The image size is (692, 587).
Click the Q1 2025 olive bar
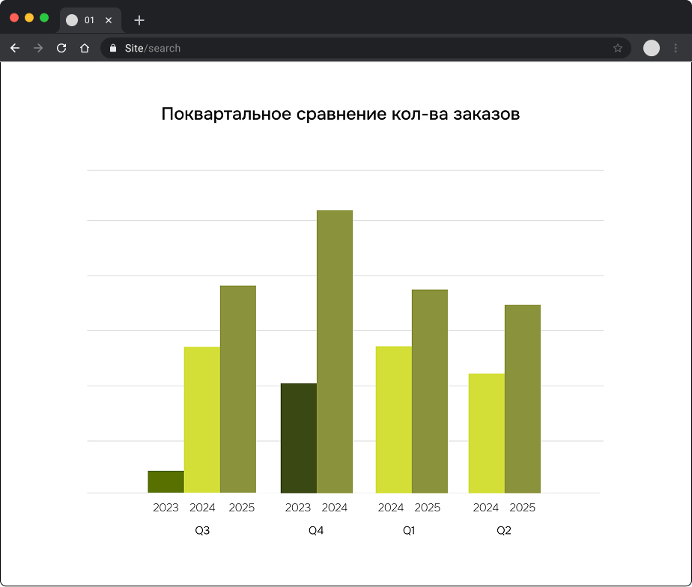click(430, 392)
